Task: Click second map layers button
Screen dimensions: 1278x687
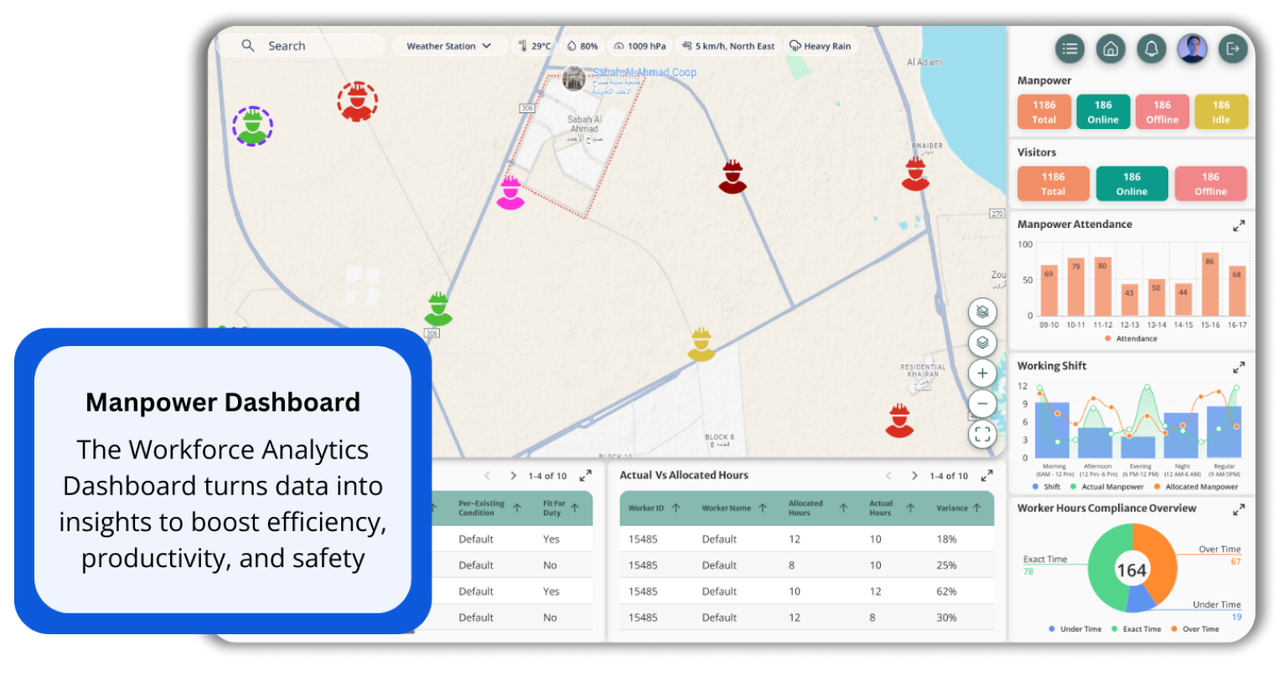Action: point(982,343)
